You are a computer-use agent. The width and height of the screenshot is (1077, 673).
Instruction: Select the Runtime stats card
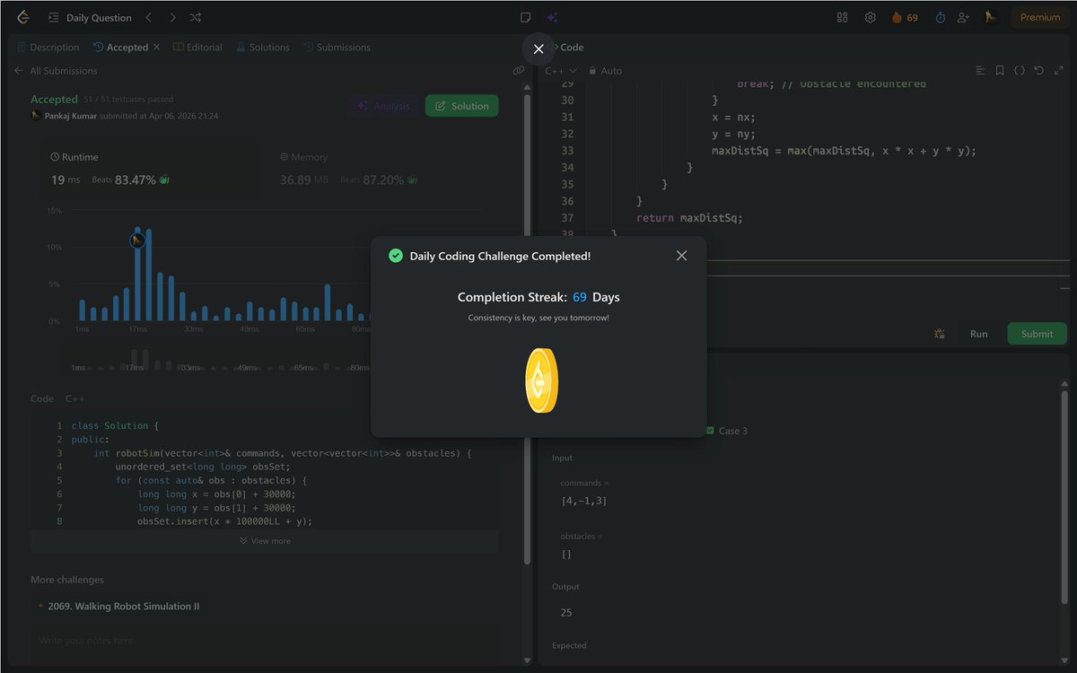pyautogui.click(x=150, y=169)
